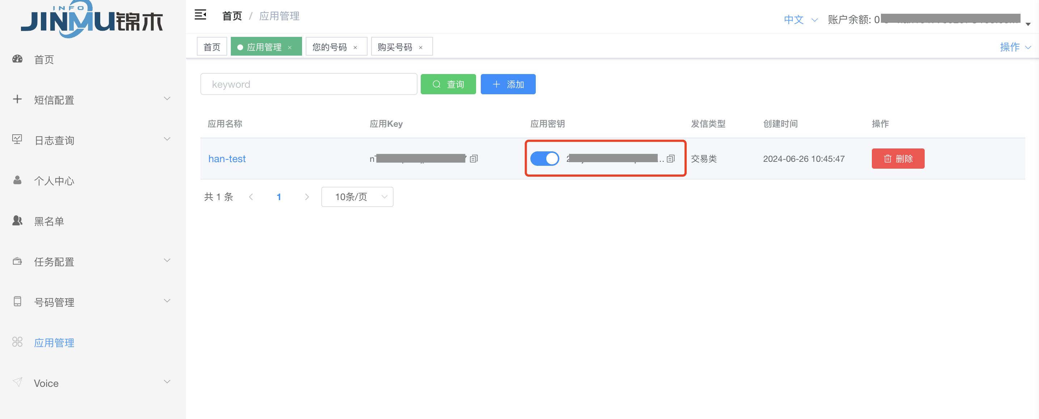
Task: Collapse the sidebar with hamburger icon
Action: click(200, 15)
